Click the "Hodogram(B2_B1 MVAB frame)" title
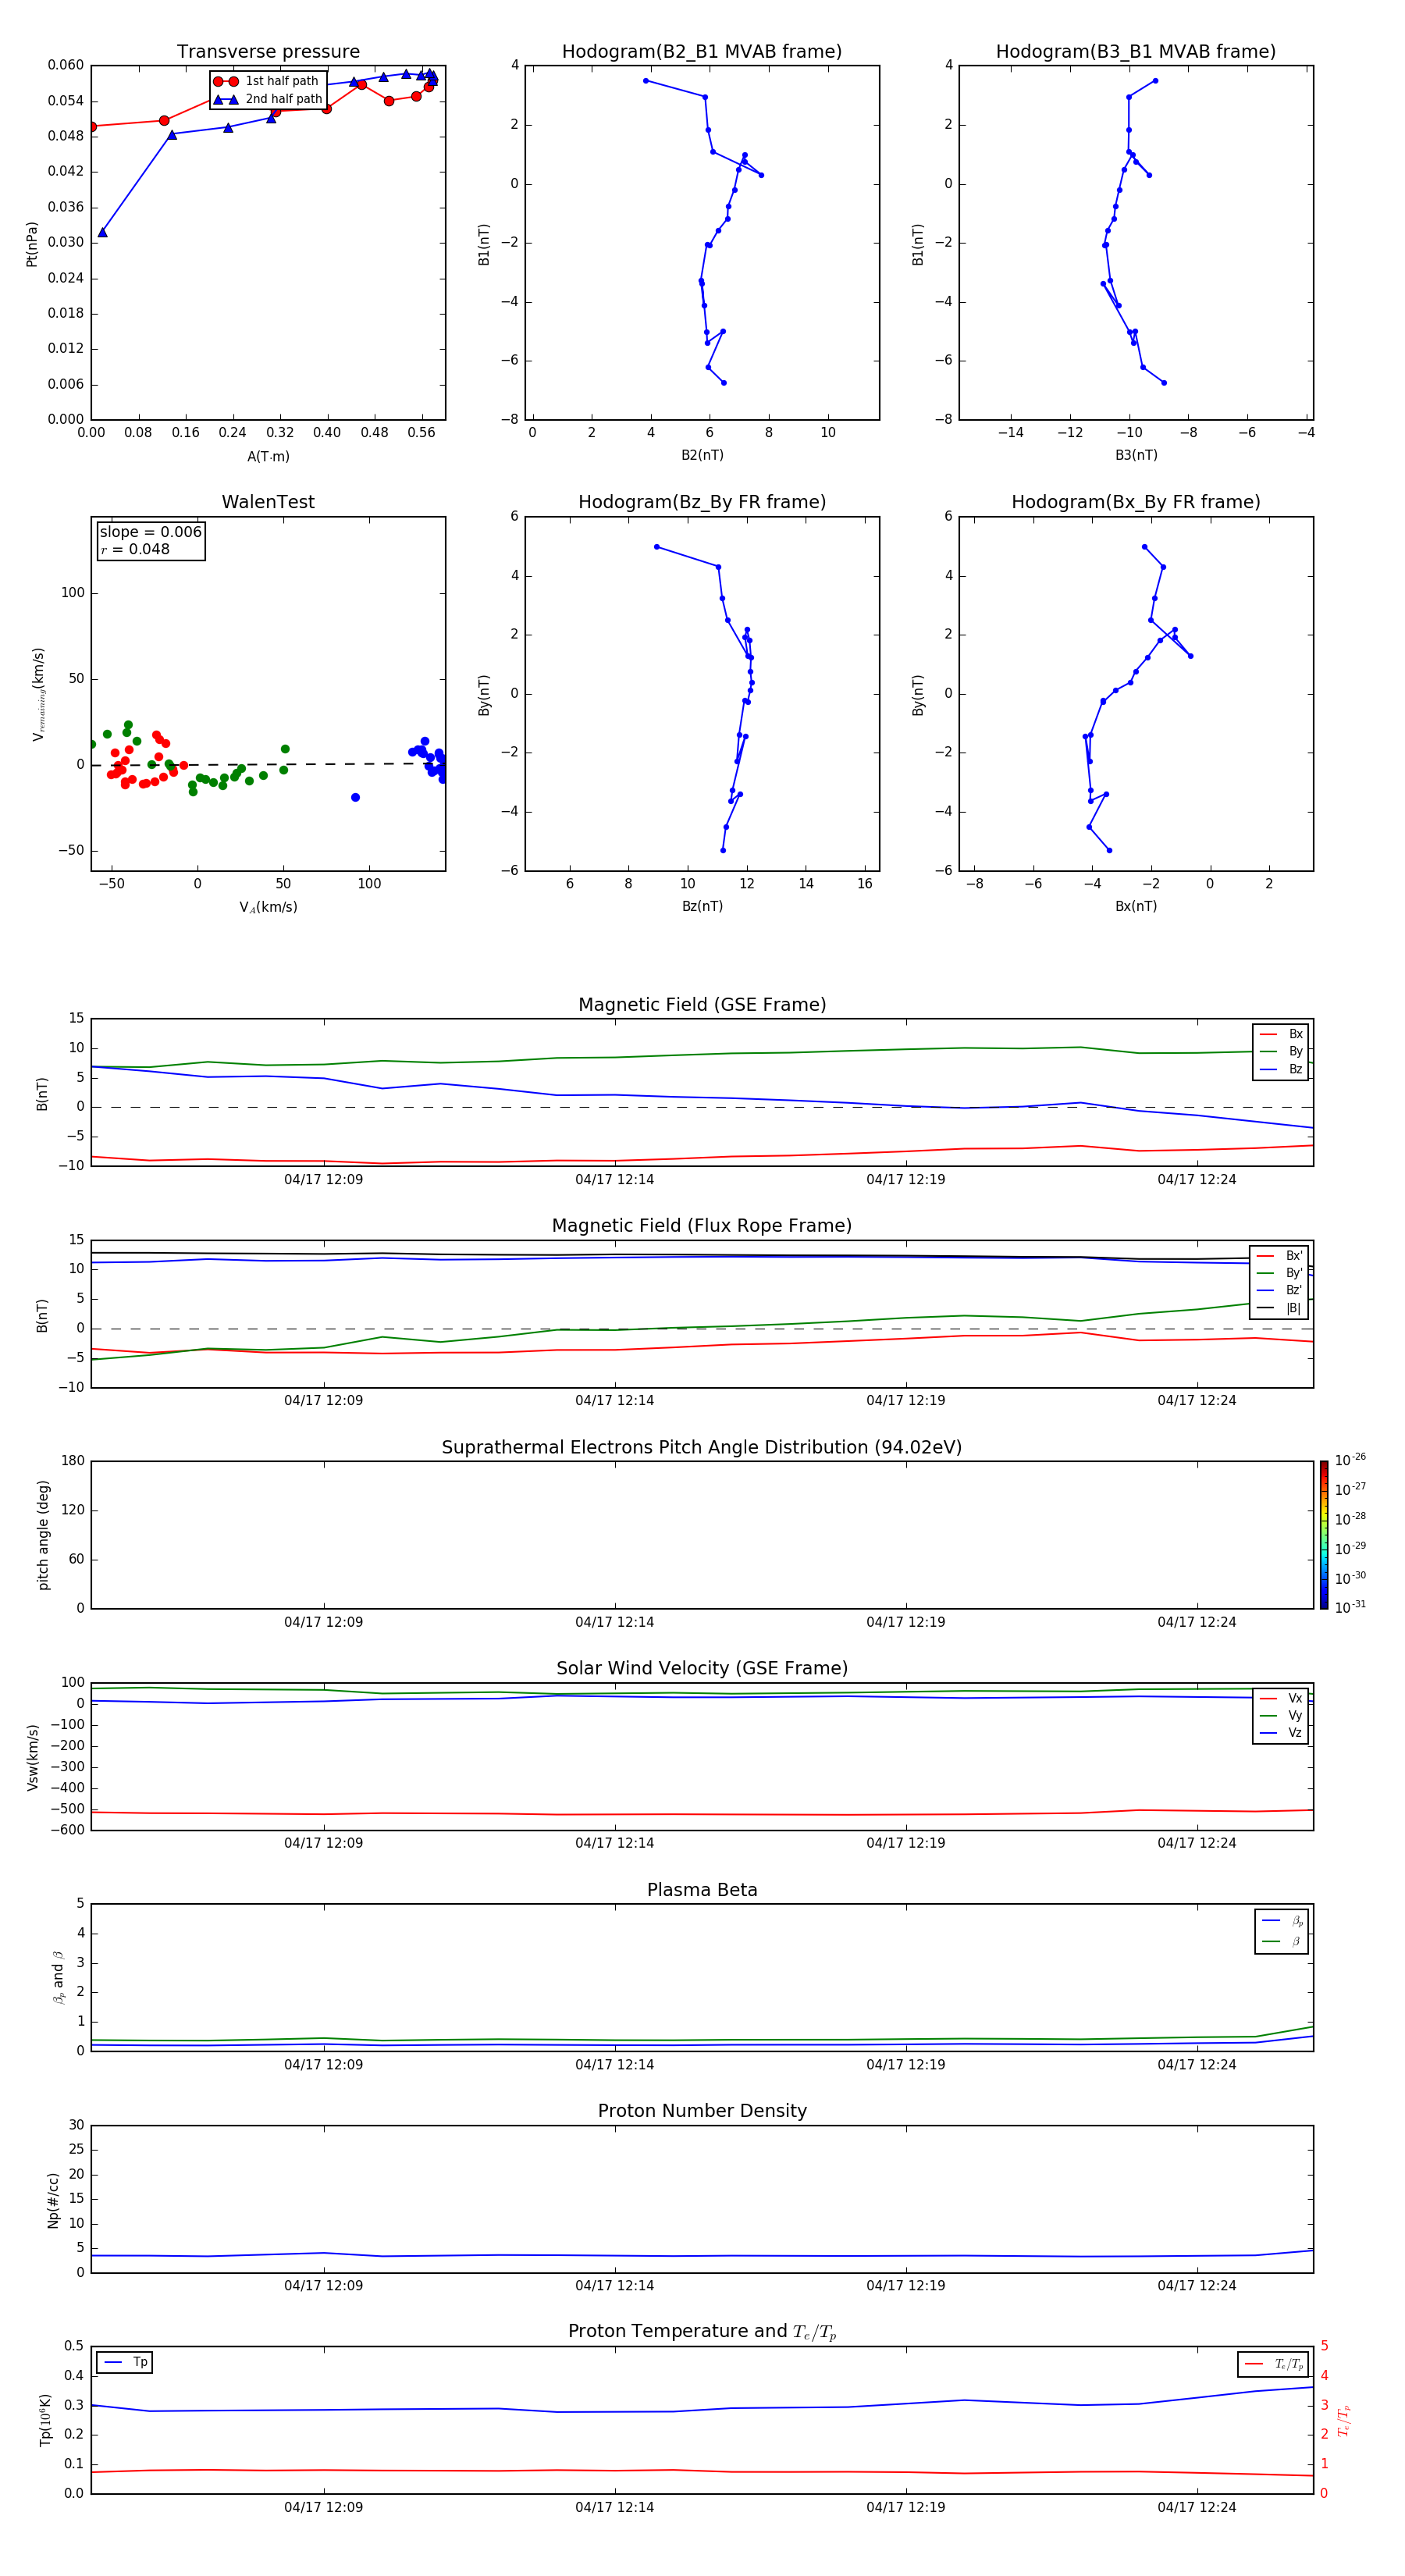Screen dimensions: 1405x2576 click(x=702, y=52)
